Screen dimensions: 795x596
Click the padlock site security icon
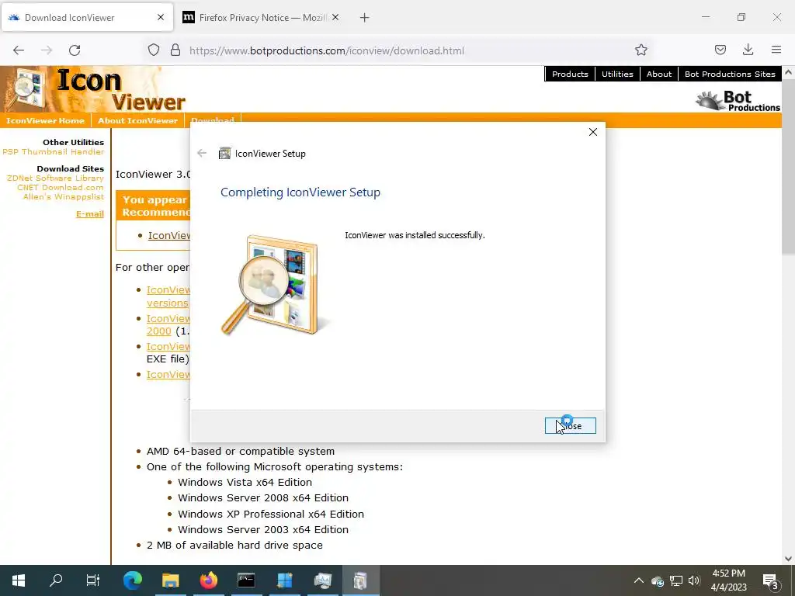pyautogui.click(x=175, y=50)
